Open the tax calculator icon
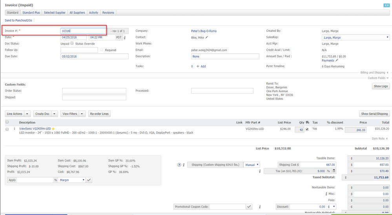 pos(334,171)
